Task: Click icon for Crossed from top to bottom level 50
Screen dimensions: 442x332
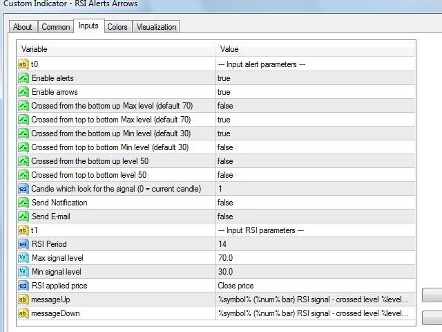Action: coord(23,175)
